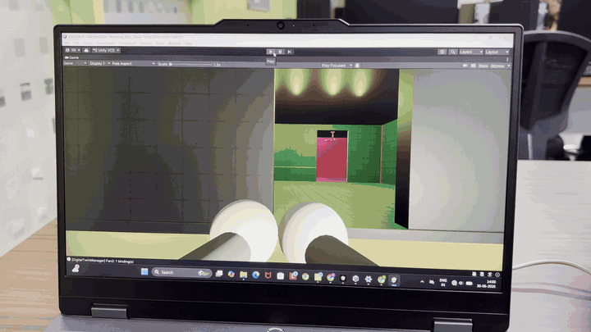Click the Play button in Unity toolbar
The height and width of the screenshot is (332, 591).
[x=270, y=52]
